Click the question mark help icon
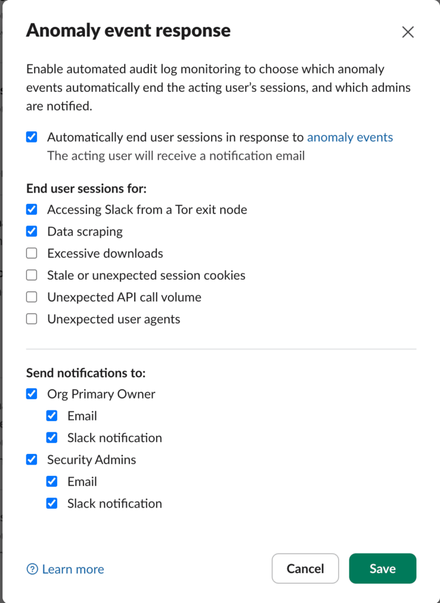 pos(31,569)
